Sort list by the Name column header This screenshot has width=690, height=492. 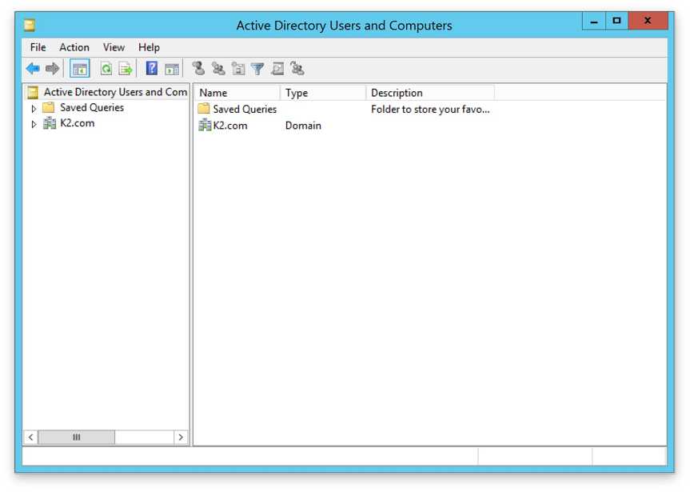[237, 93]
